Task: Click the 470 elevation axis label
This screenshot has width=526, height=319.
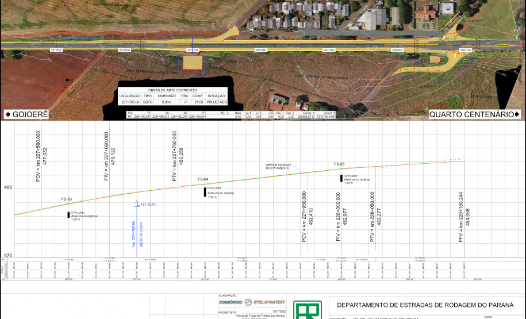Action: [x=7, y=255]
